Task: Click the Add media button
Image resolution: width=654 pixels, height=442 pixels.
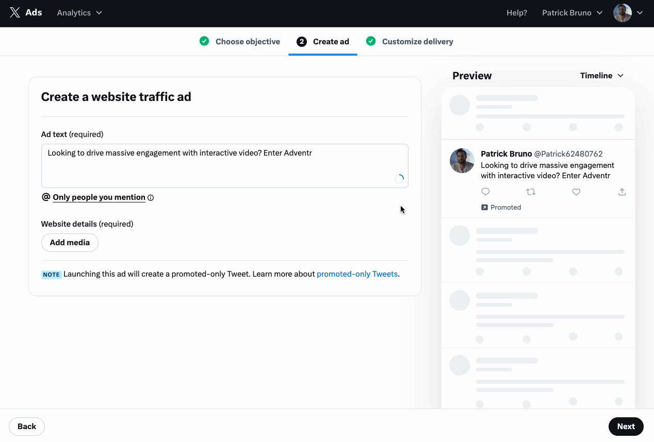Action: pyautogui.click(x=70, y=243)
